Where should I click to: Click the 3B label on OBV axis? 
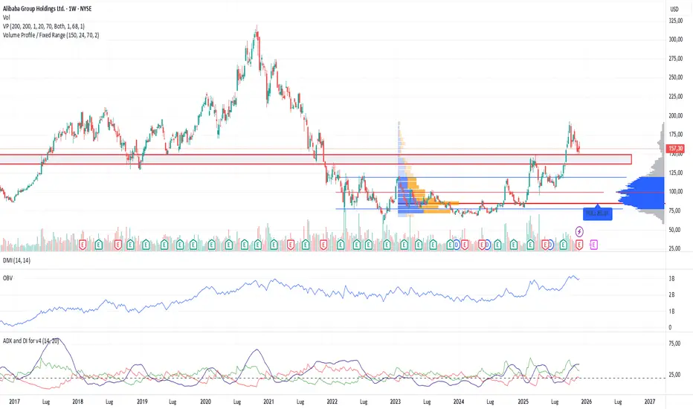[x=671, y=279]
